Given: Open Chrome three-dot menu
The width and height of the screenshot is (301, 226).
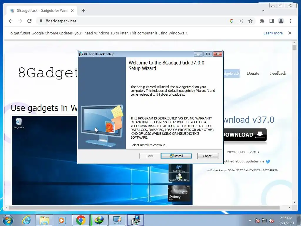Looking at the screenshot, I should [290, 21].
